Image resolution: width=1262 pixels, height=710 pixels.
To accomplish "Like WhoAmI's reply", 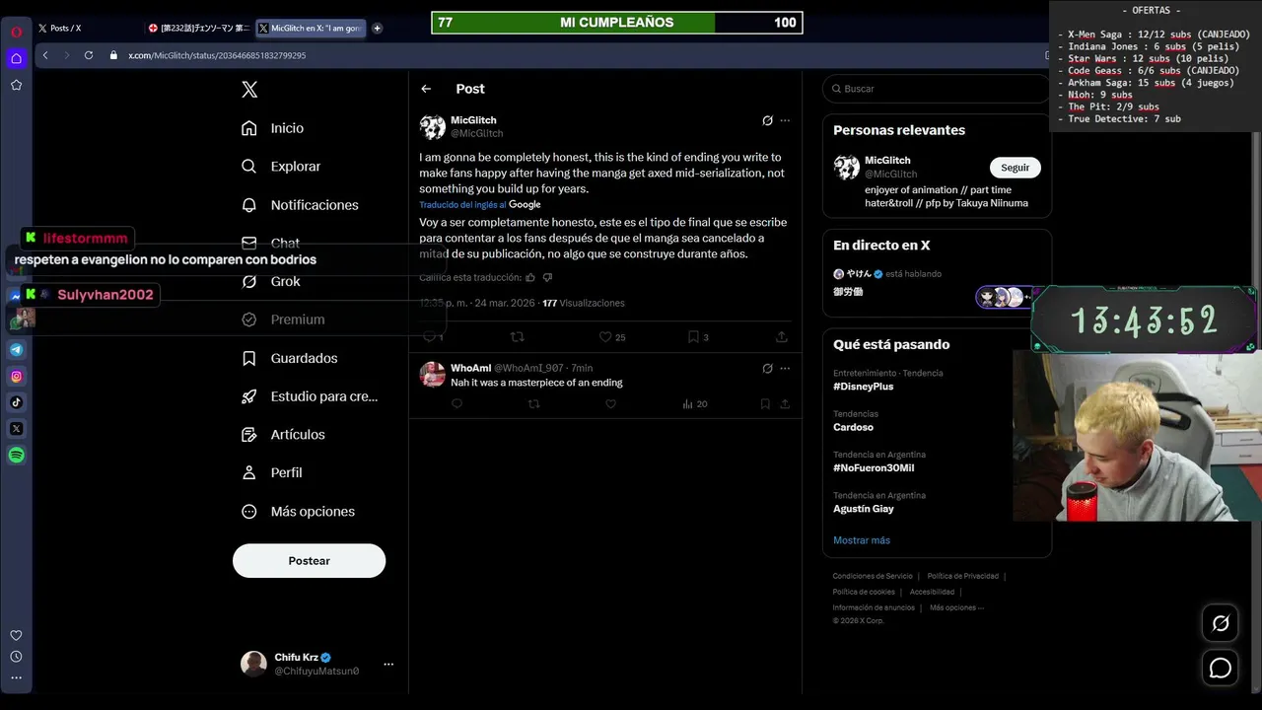I will (x=611, y=403).
